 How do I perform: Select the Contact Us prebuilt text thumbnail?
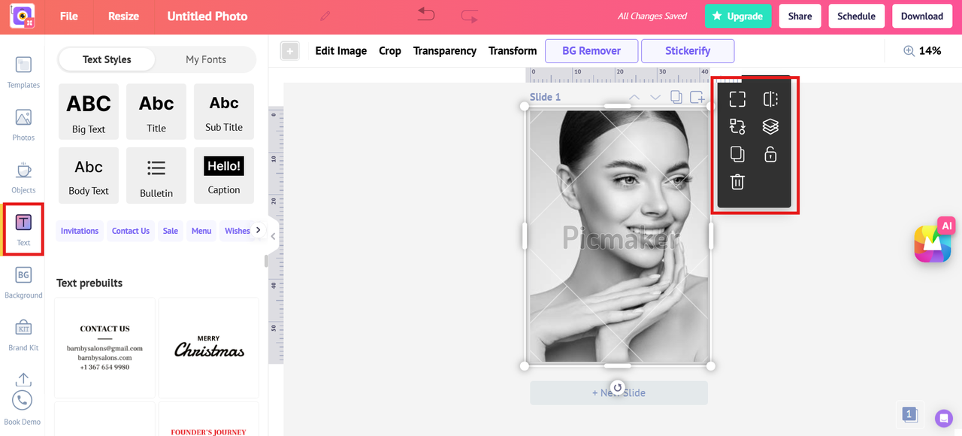[x=104, y=348]
